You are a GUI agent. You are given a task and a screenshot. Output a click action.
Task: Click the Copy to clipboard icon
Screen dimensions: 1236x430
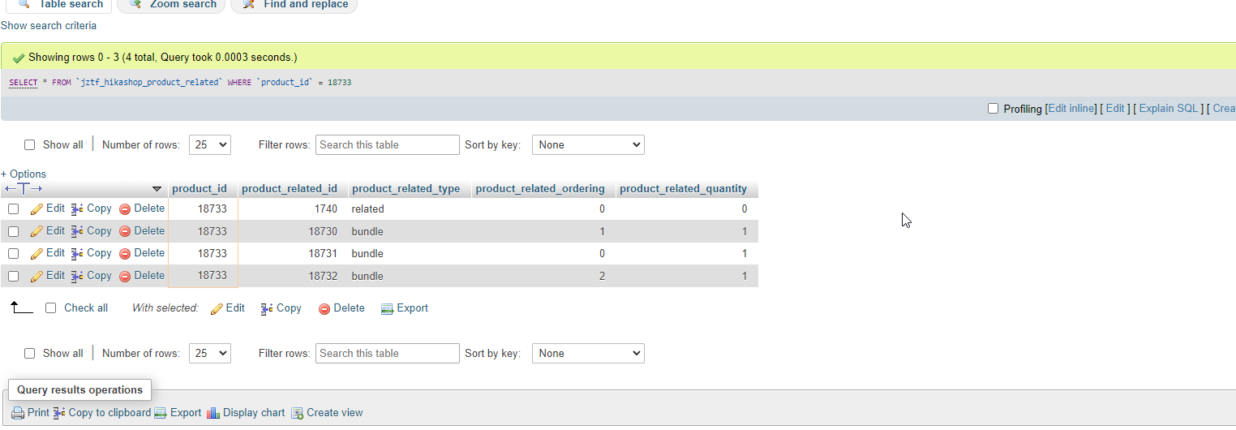tap(59, 413)
